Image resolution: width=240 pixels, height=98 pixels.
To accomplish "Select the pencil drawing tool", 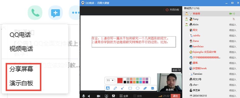I will [x=115, y=88].
